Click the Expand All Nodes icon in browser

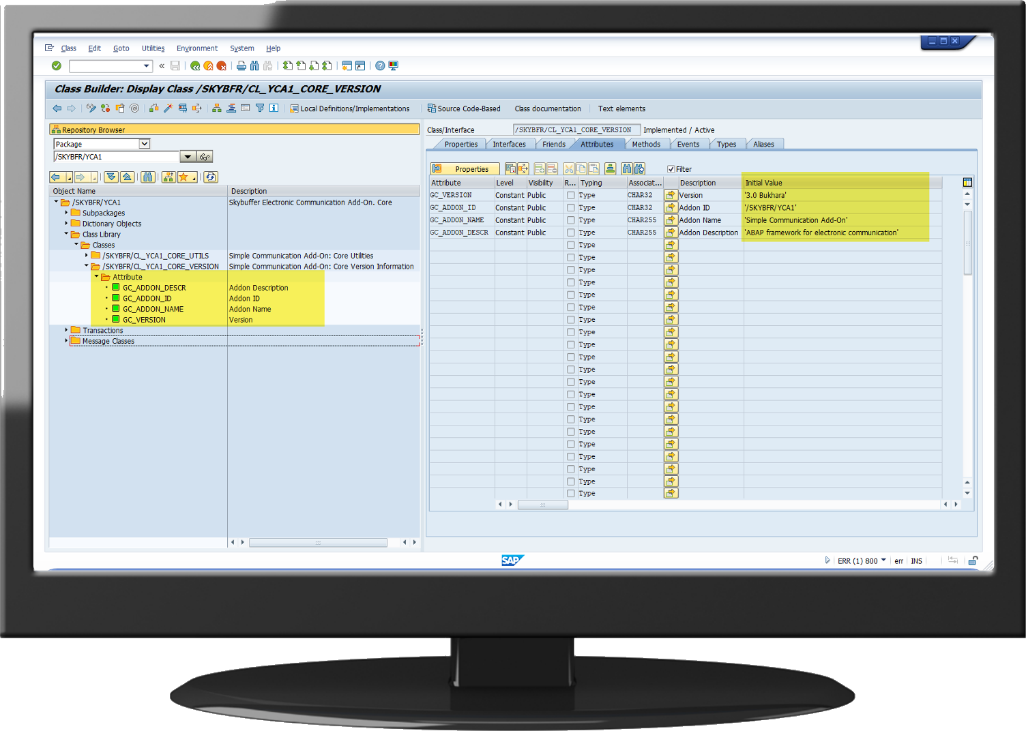click(x=111, y=177)
